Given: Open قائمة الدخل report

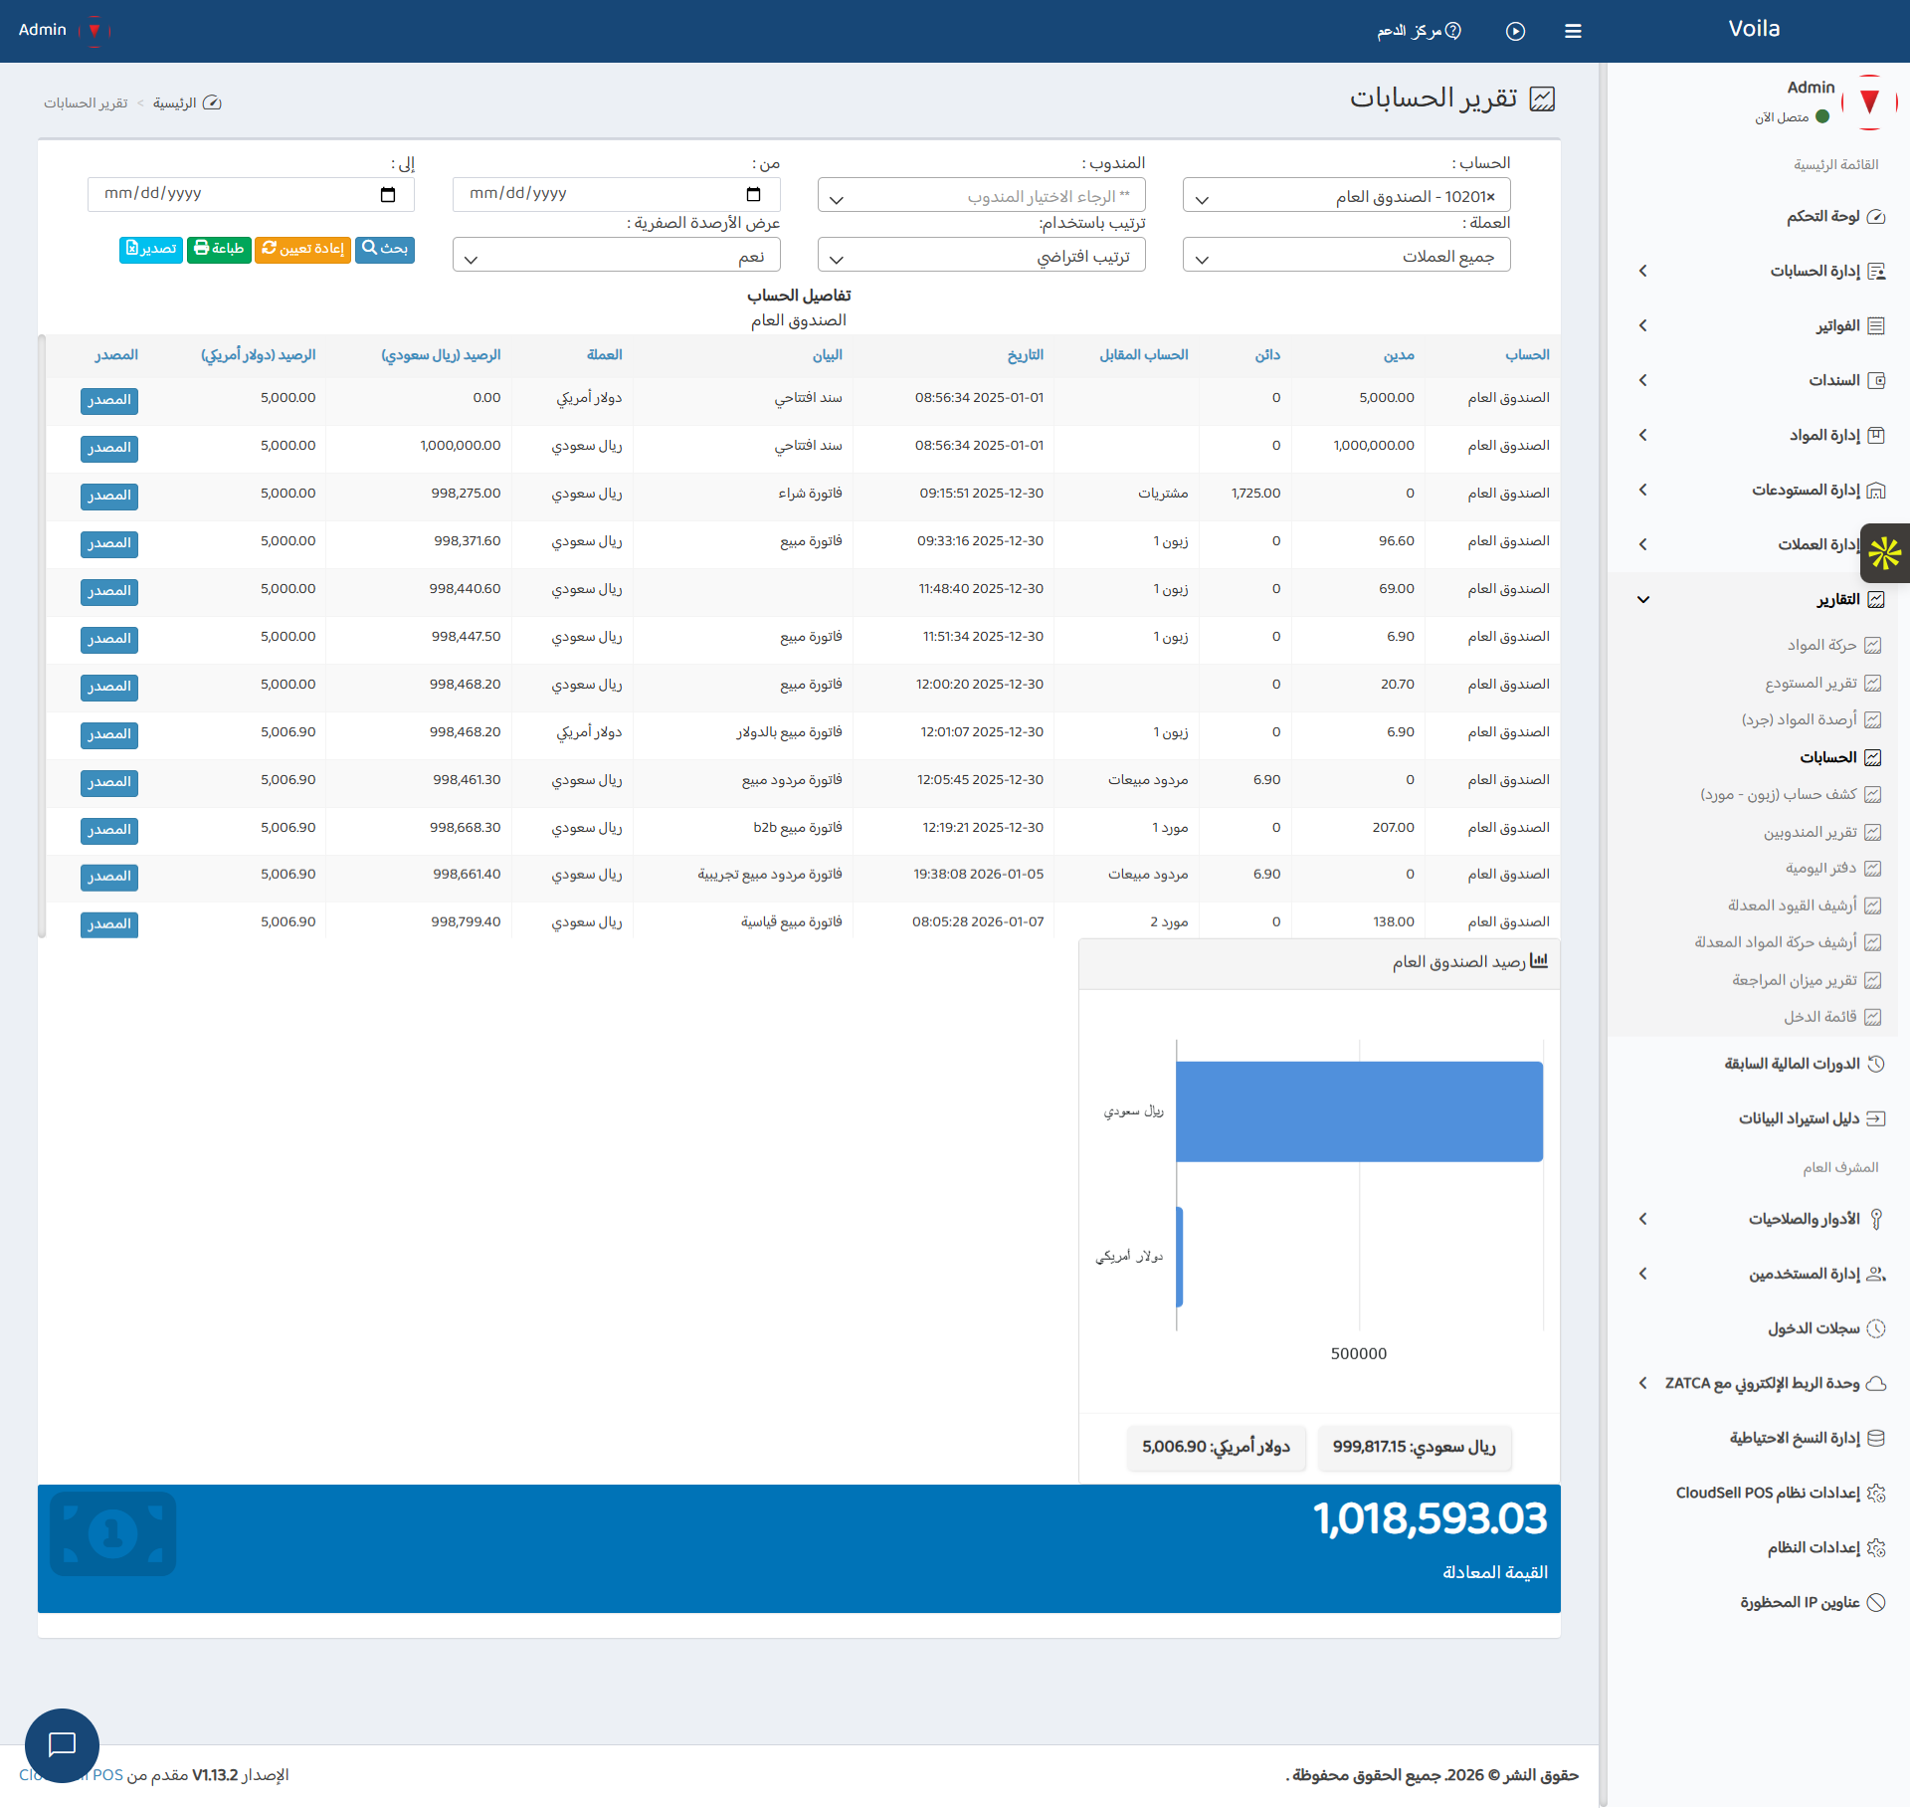Looking at the screenshot, I should [1831, 1016].
